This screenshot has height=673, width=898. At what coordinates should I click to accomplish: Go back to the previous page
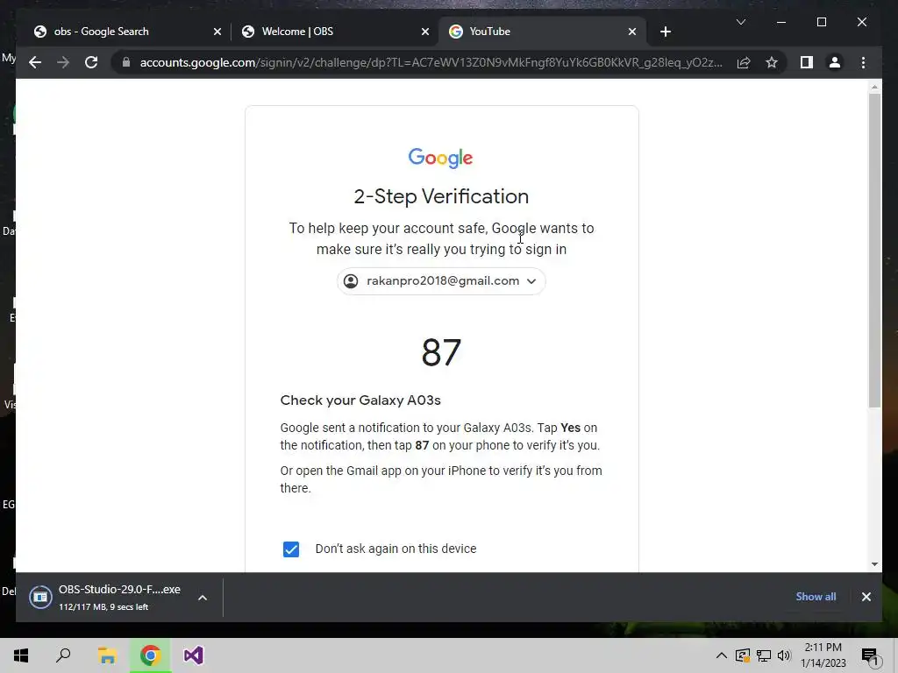coord(35,62)
